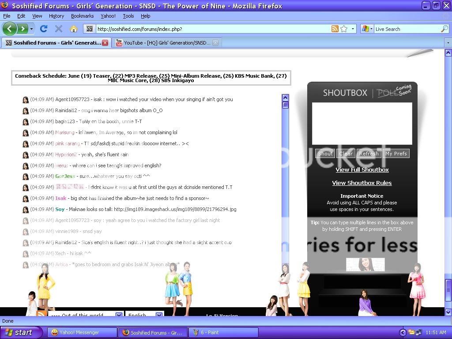This screenshot has width=452, height=339.
Task: Click the SHOUTBOX header tab
Action: [x=345, y=93]
